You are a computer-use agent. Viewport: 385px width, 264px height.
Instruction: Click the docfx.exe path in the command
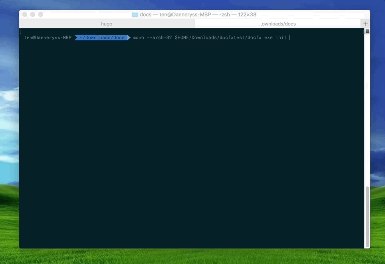point(224,37)
